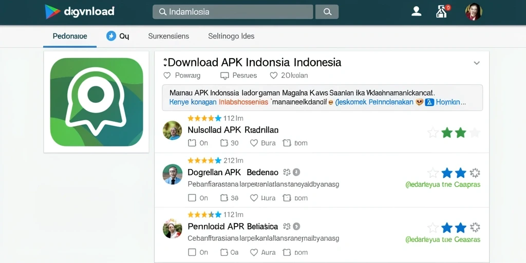Image resolution: width=526 pixels, height=263 pixels.
Task: Click the Uura heart under Dogrellan APK
Action: [254, 198]
